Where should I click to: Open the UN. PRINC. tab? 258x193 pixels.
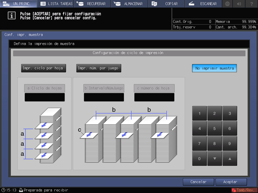coord(18,3)
